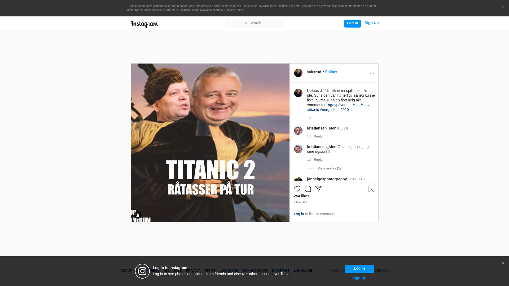The image size is (509, 286).
Task: Open the LOCATIONS footer link
Action: tap(229, 271)
